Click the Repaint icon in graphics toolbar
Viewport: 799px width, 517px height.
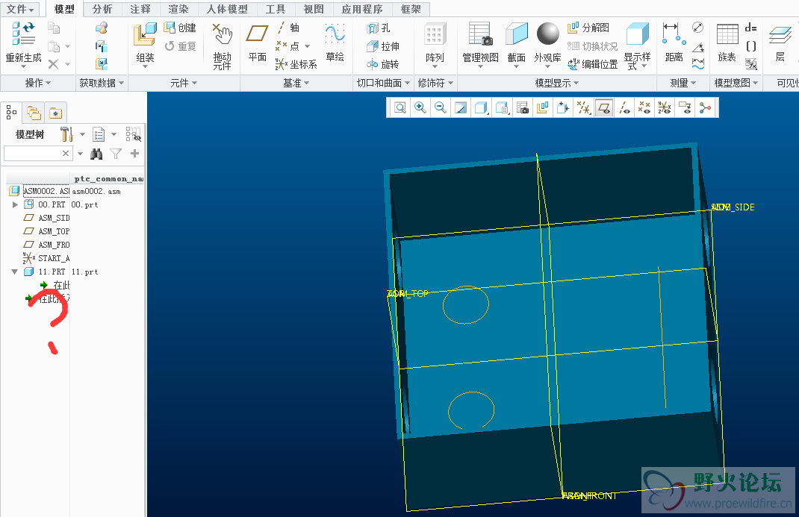tap(461, 108)
